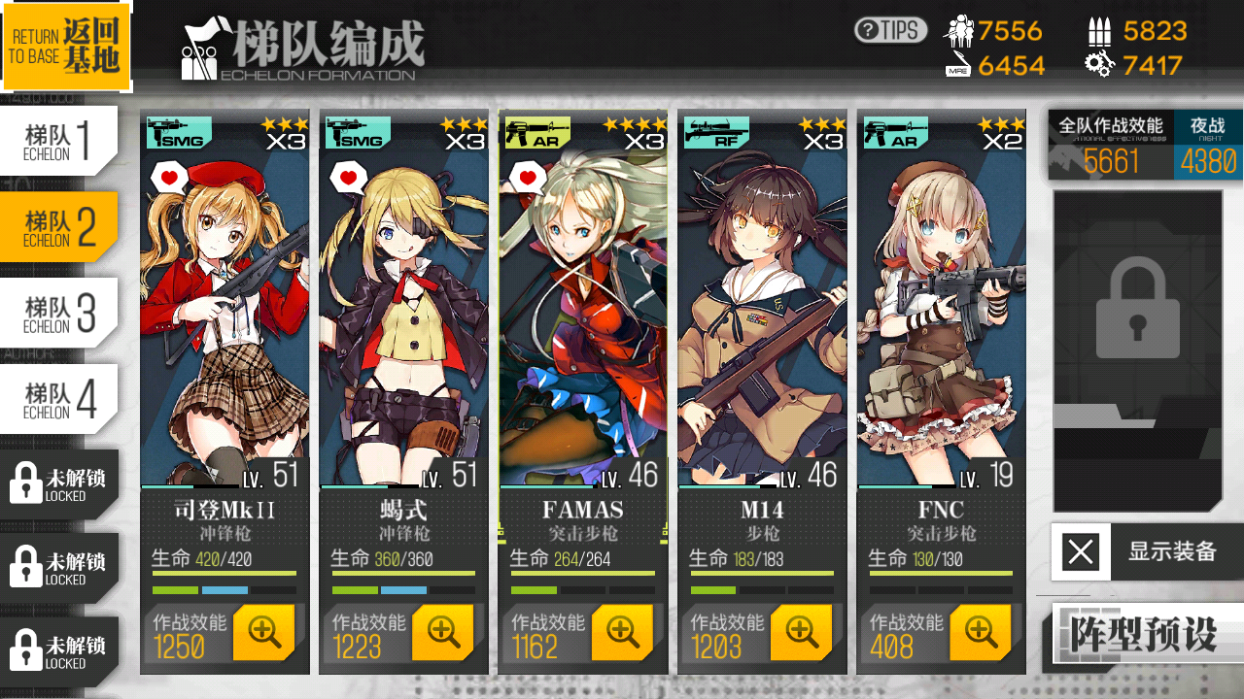1244x699 pixels.
Task: Open magnifier details for FAMAS
Action: pyautogui.click(x=623, y=632)
